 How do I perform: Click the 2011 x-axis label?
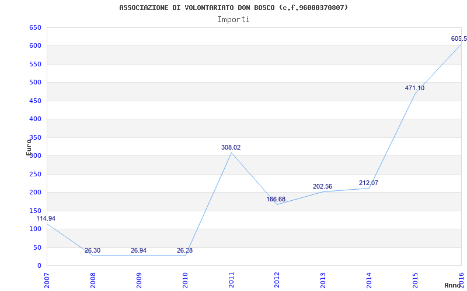(231, 281)
